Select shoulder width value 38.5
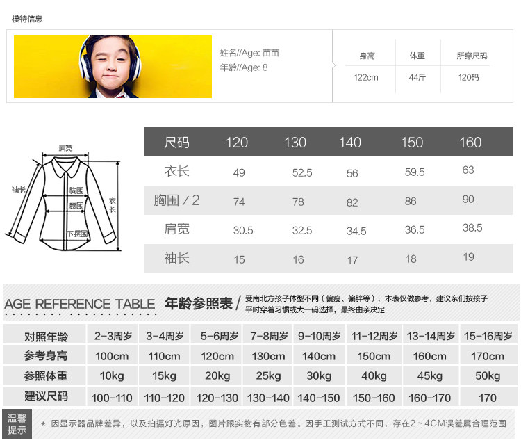 pos(472,228)
